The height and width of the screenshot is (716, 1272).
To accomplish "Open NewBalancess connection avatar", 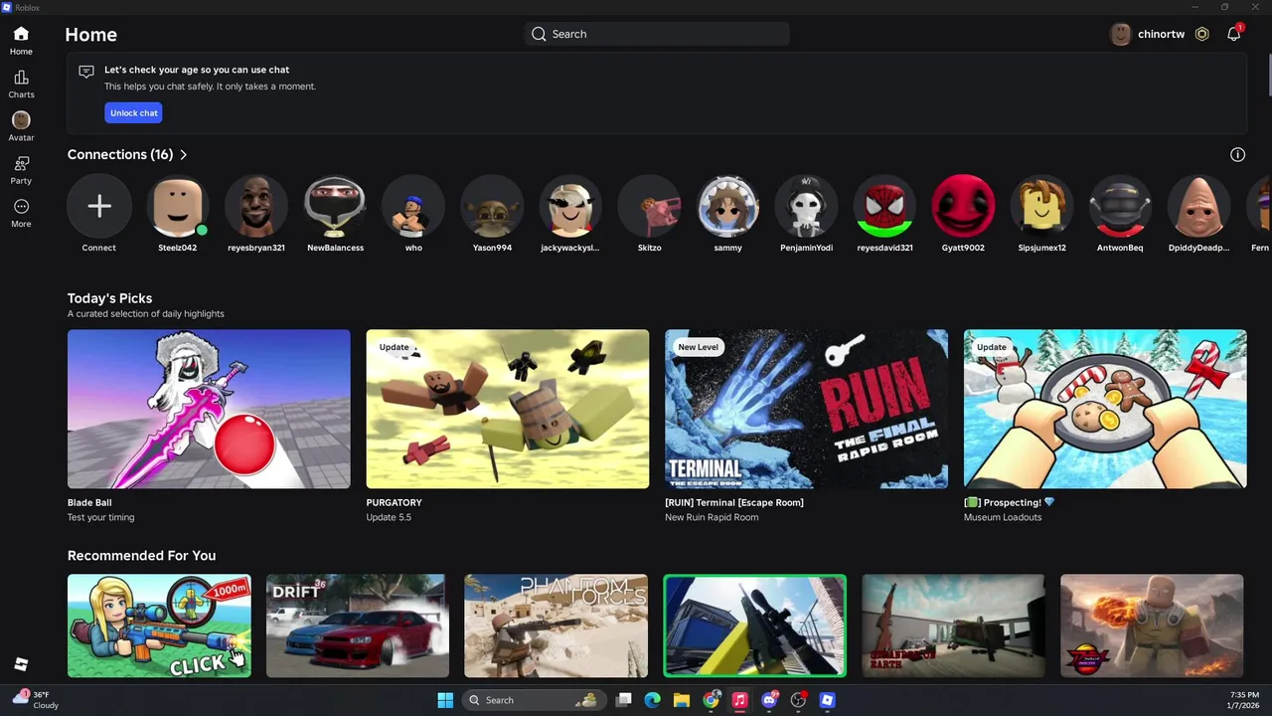I will click(335, 206).
